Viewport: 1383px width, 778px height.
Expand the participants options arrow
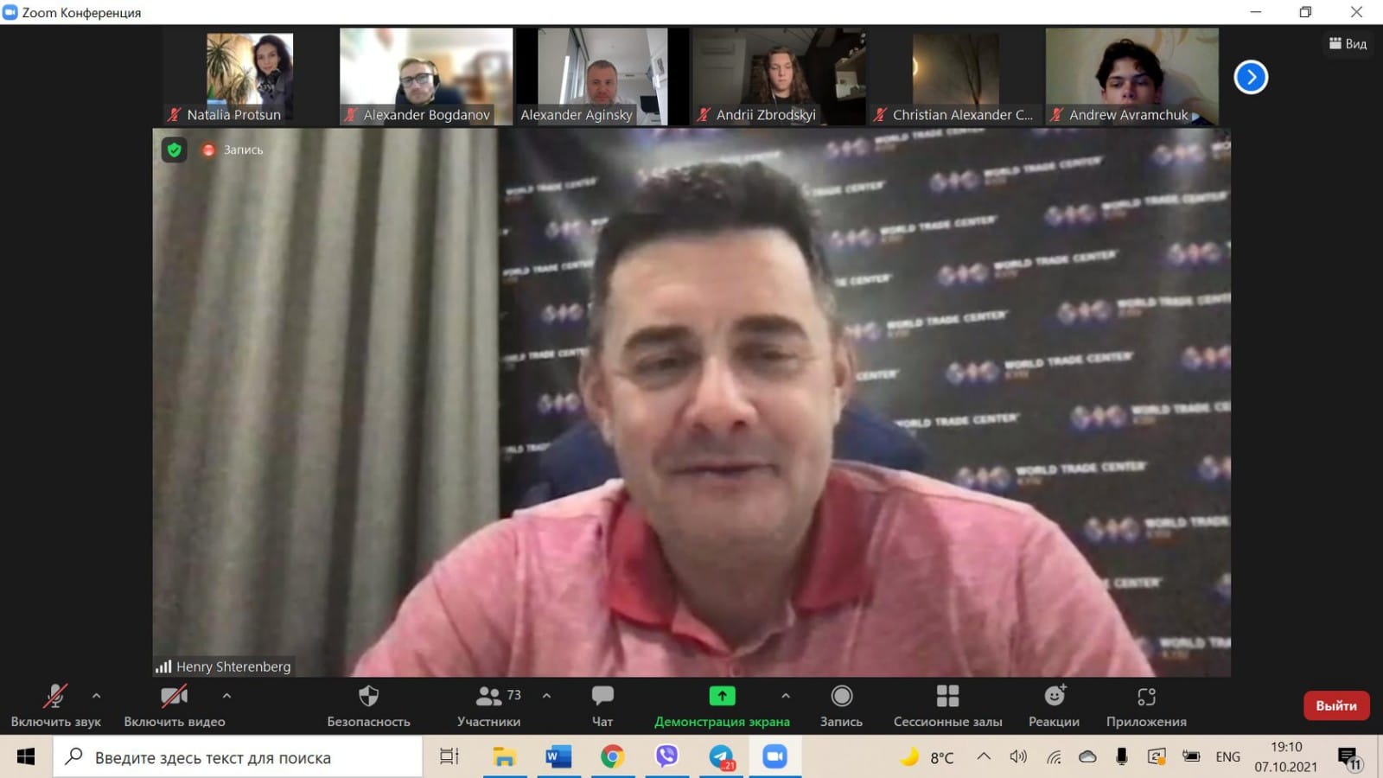tap(546, 695)
